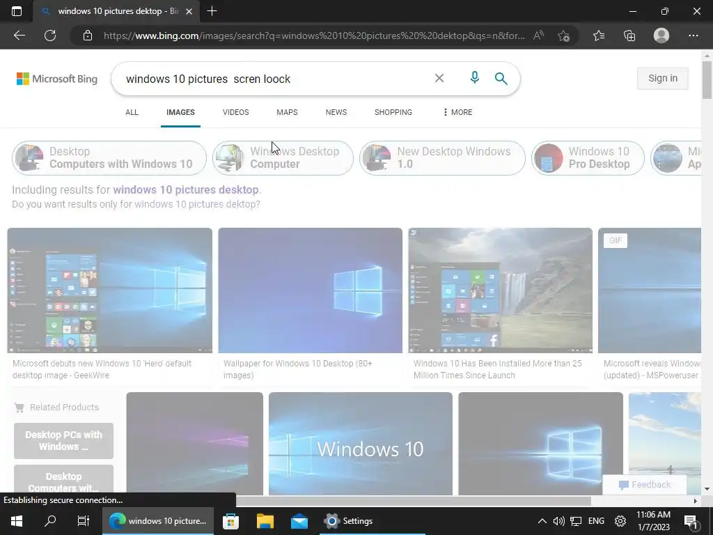Click the horizontal scrollbar right arrow

pyautogui.click(x=695, y=501)
